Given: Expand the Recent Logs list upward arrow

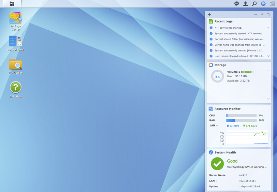Looking at the screenshot, I should tap(268, 28).
